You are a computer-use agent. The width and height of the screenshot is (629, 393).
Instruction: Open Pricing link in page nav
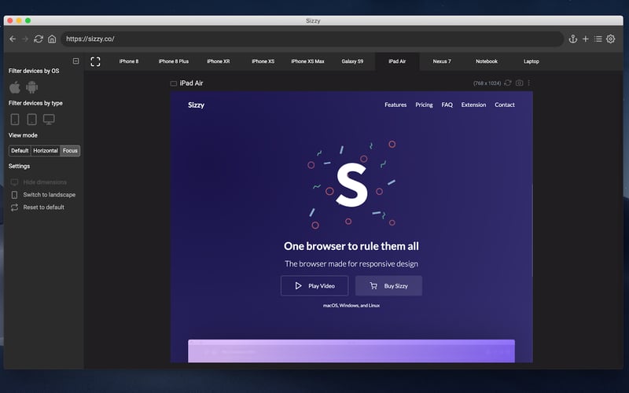click(424, 105)
